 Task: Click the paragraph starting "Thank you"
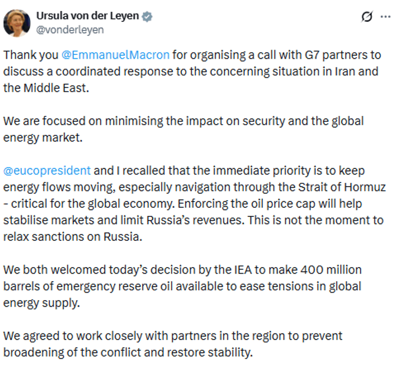point(190,71)
